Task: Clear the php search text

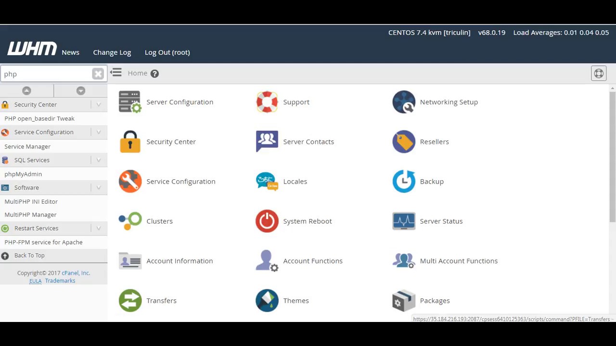Action: [x=98, y=74]
